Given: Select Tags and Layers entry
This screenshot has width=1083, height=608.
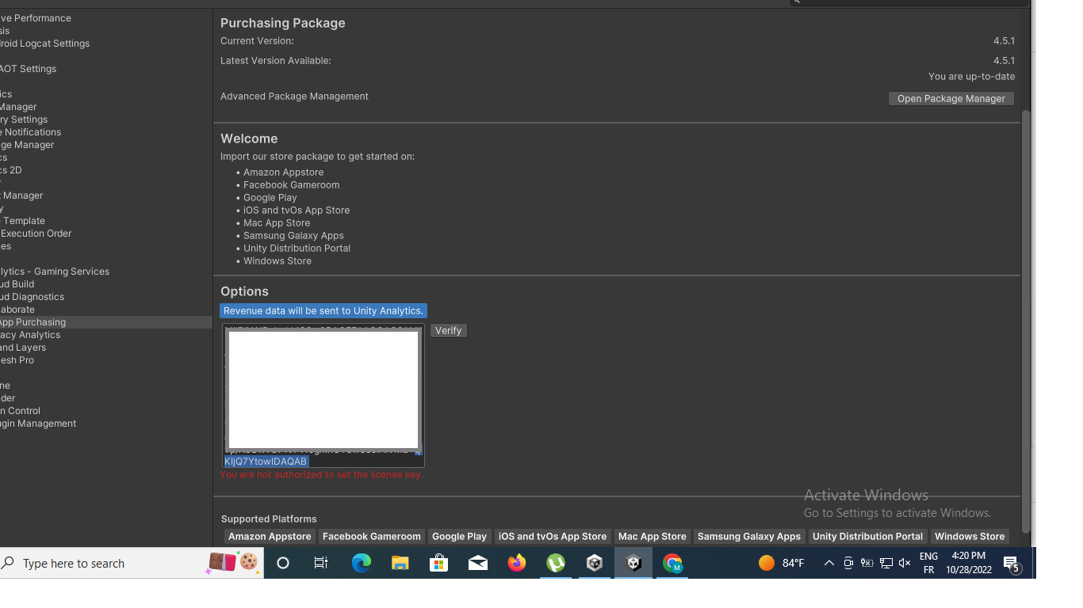Looking at the screenshot, I should coord(23,348).
